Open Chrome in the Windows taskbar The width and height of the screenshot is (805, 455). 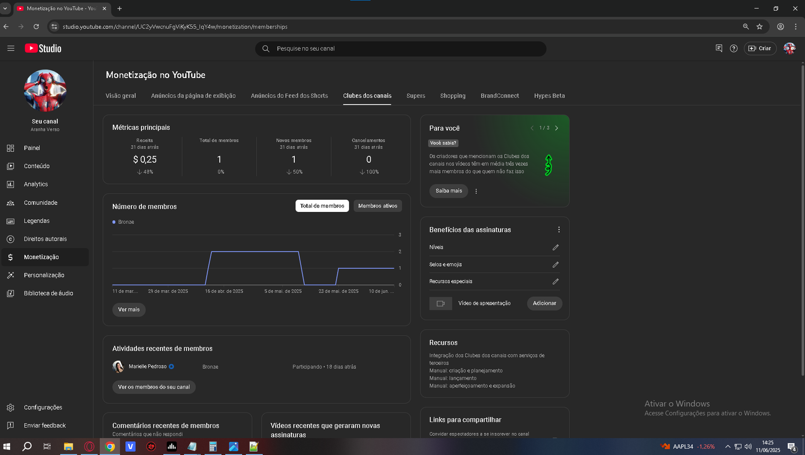pos(110,446)
